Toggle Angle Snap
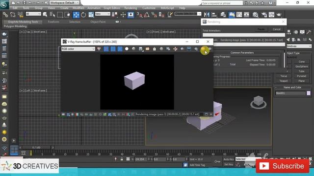Viewport: 314px width, 176px height. click(x=147, y=15)
